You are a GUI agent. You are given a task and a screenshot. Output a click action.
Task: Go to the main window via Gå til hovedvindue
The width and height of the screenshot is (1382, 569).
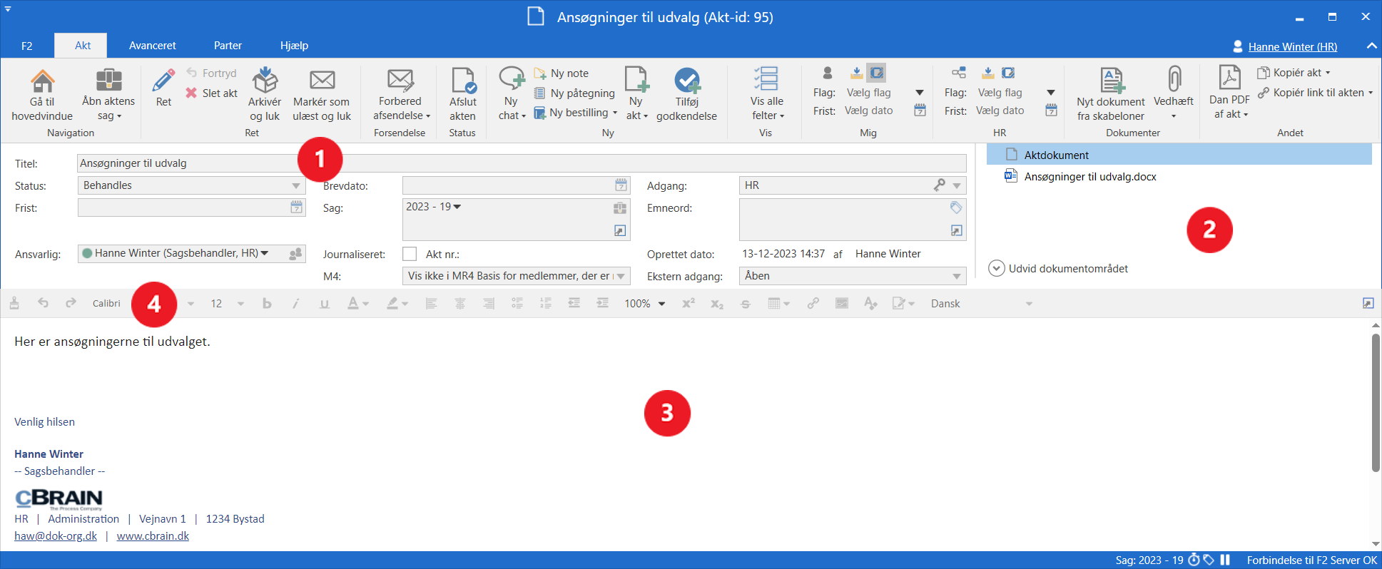point(42,95)
